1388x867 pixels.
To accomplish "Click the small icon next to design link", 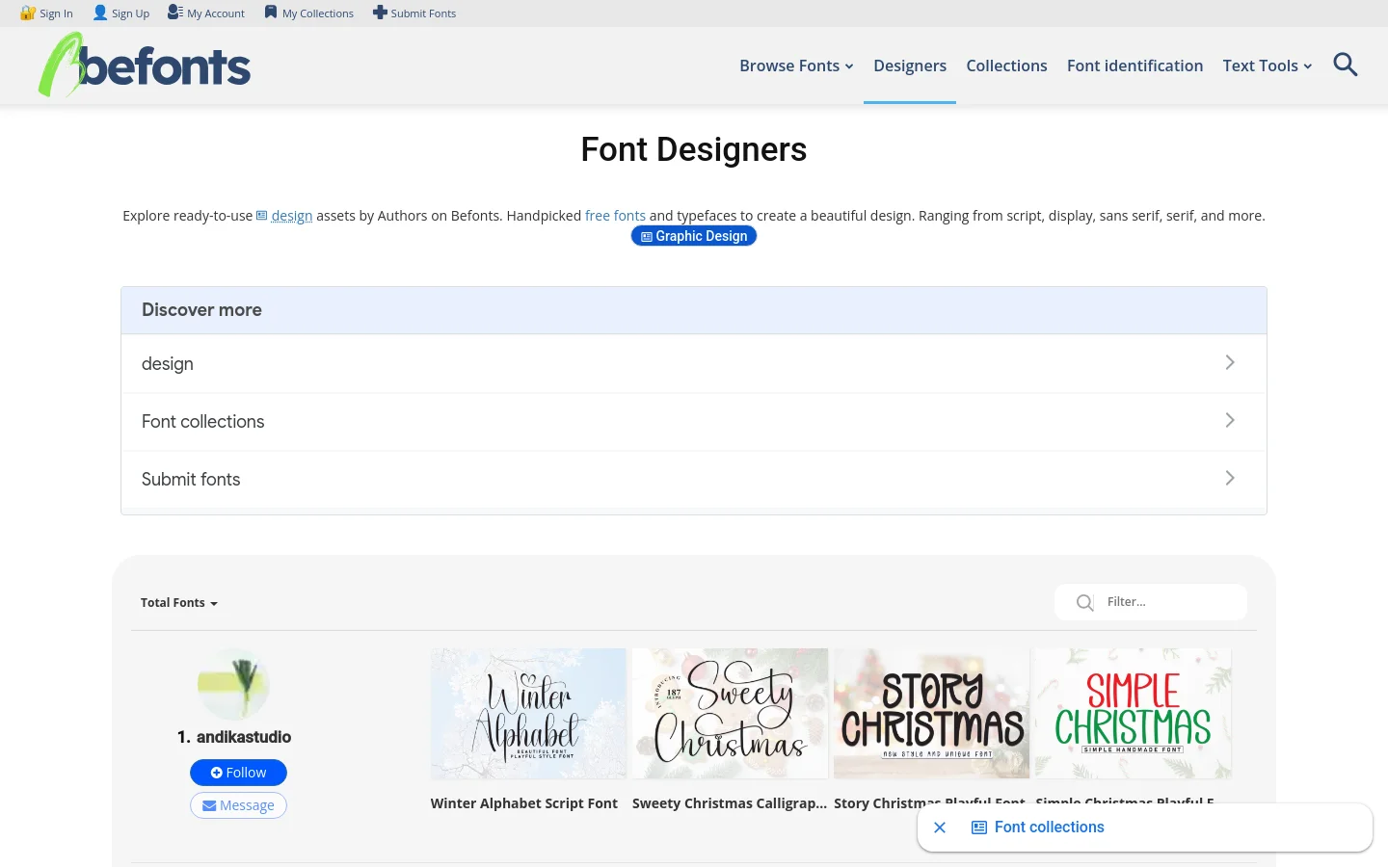I will point(261,216).
